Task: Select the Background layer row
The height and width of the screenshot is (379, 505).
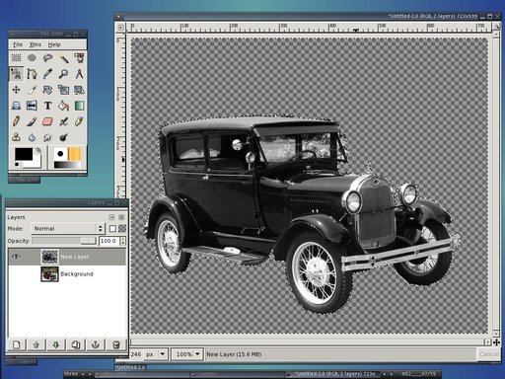Action: [67, 273]
